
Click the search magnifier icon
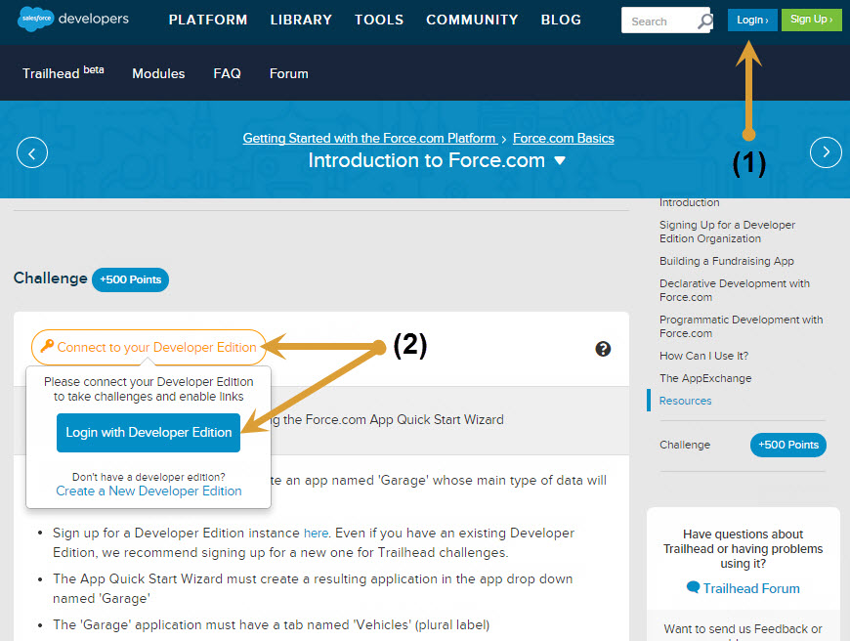coord(704,21)
